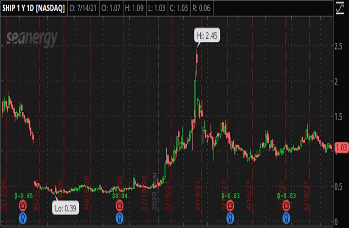Open the chart style icon in top-right corner

click(340, 8)
